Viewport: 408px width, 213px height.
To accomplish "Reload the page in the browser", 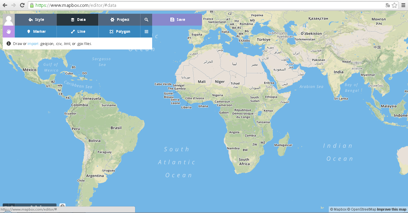I will click(x=22, y=5).
